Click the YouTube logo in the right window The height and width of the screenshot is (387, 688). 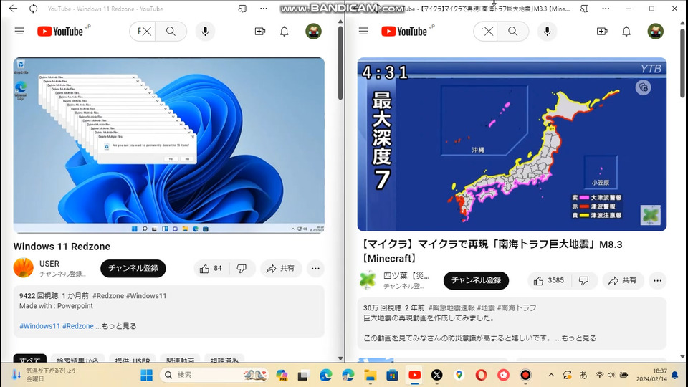(404, 31)
